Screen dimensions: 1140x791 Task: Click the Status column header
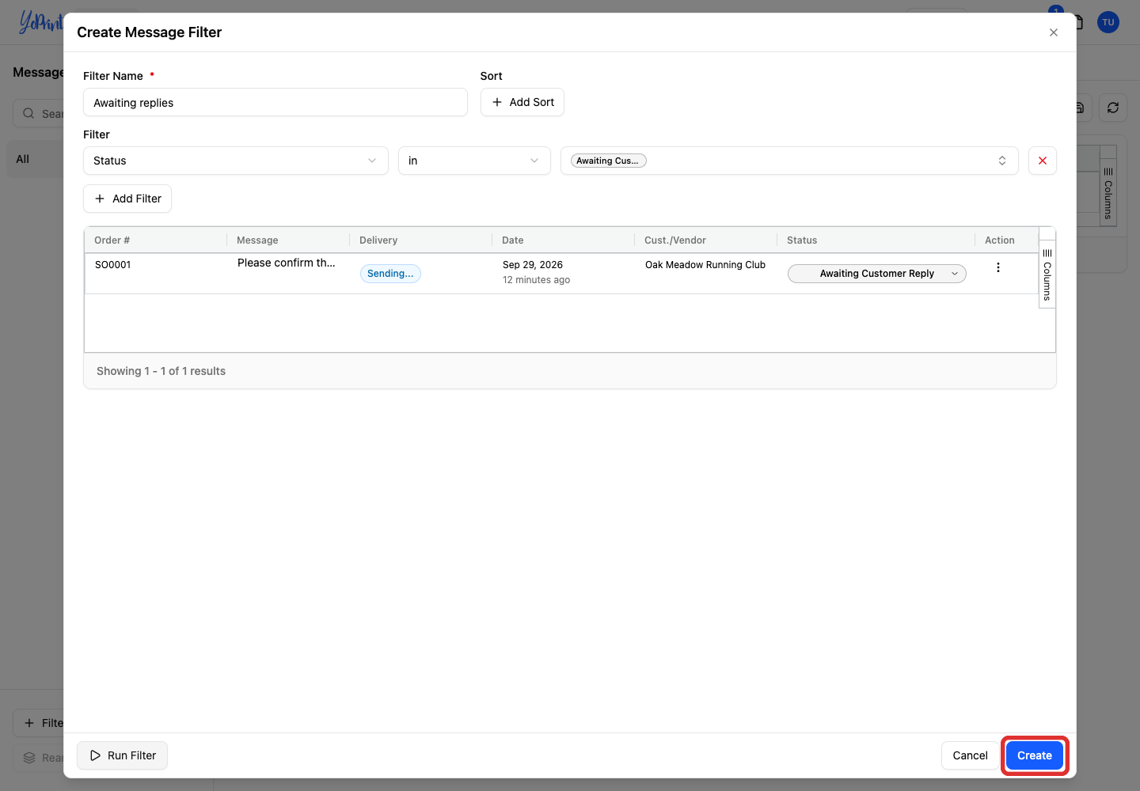coord(802,240)
